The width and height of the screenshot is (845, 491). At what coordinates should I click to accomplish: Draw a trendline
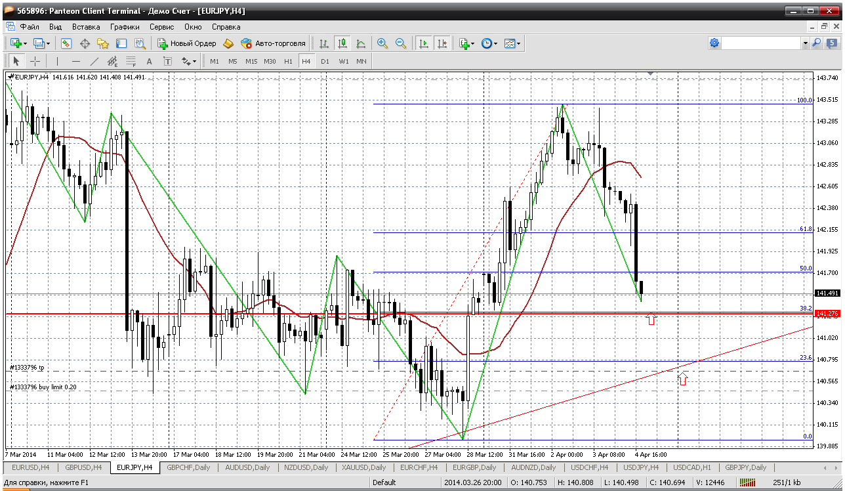94,61
